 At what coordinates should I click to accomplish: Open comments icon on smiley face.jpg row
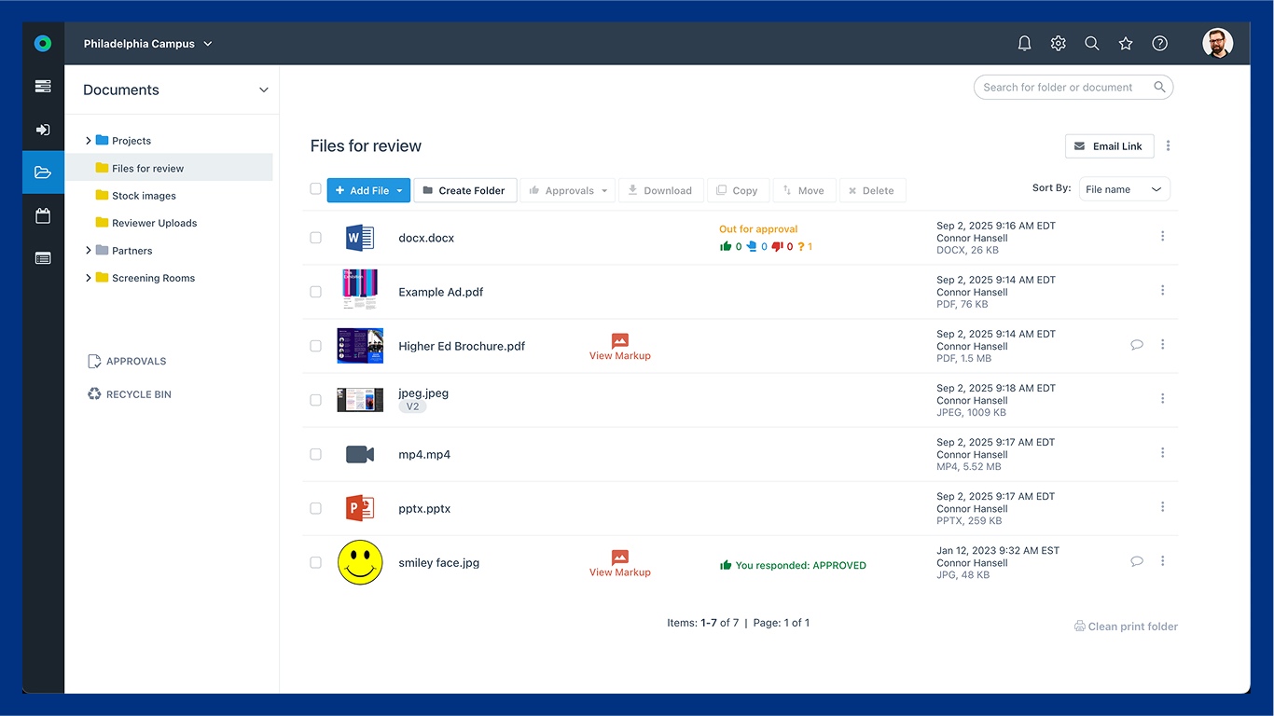(x=1137, y=561)
